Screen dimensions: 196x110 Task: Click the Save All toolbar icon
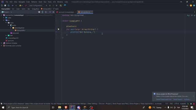coord(5,5)
